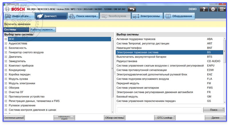
Task: Toggle the Двигатель checkbox
Action: 6,57
